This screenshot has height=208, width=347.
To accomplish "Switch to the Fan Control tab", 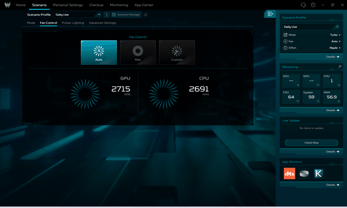I will pyautogui.click(x=48, y=23).
